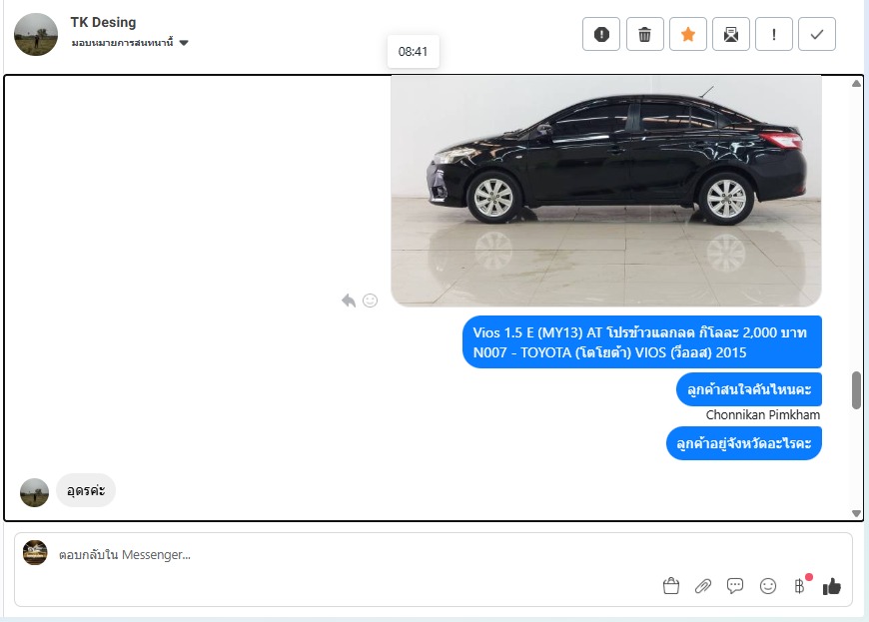This screenshot has height=622, width=869.
Task: Attach file with paperclip icon
Action: (x=703, y=586)
